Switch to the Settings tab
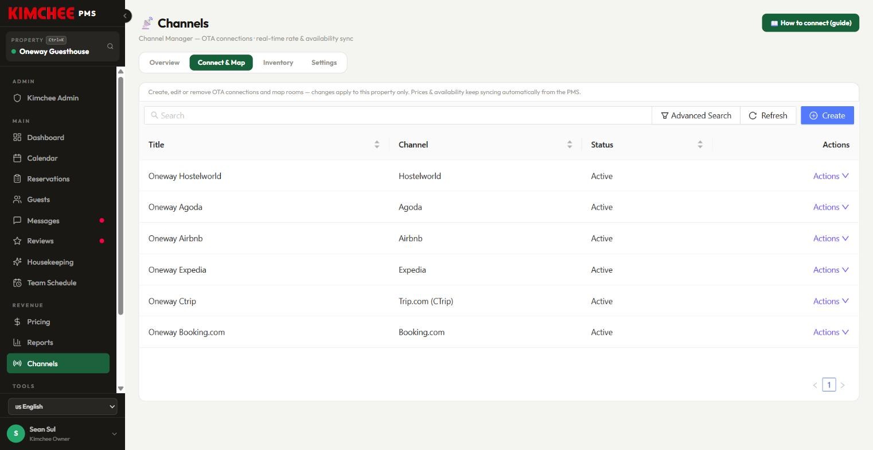Image resolution: width=873 pixels, height=450 pixels. point(324,63)
